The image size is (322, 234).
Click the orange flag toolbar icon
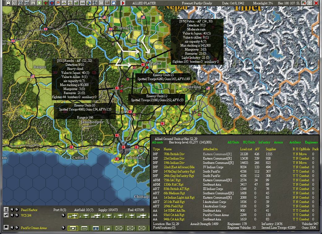tap(58, 3)
